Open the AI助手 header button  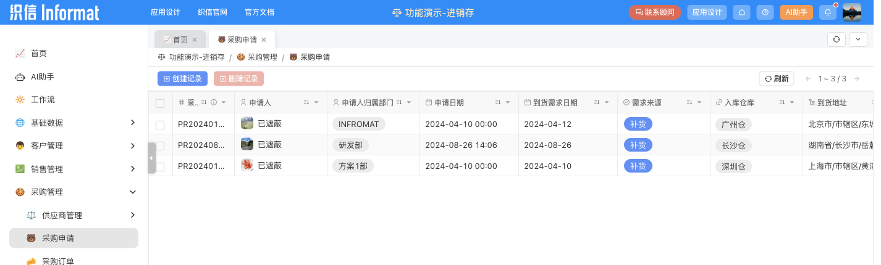pos(796,12)
